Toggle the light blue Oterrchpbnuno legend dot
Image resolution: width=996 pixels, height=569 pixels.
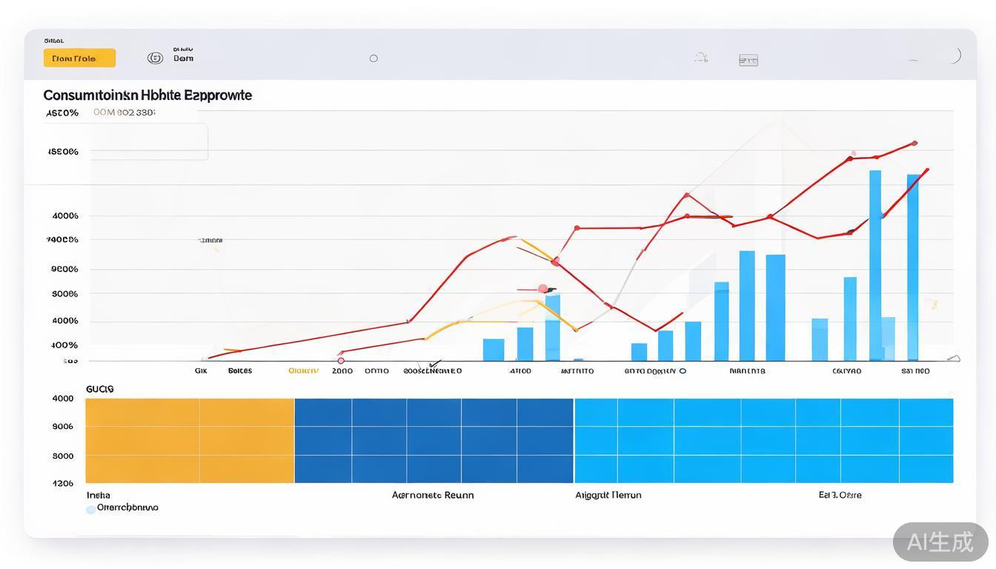tap(90, 509)
